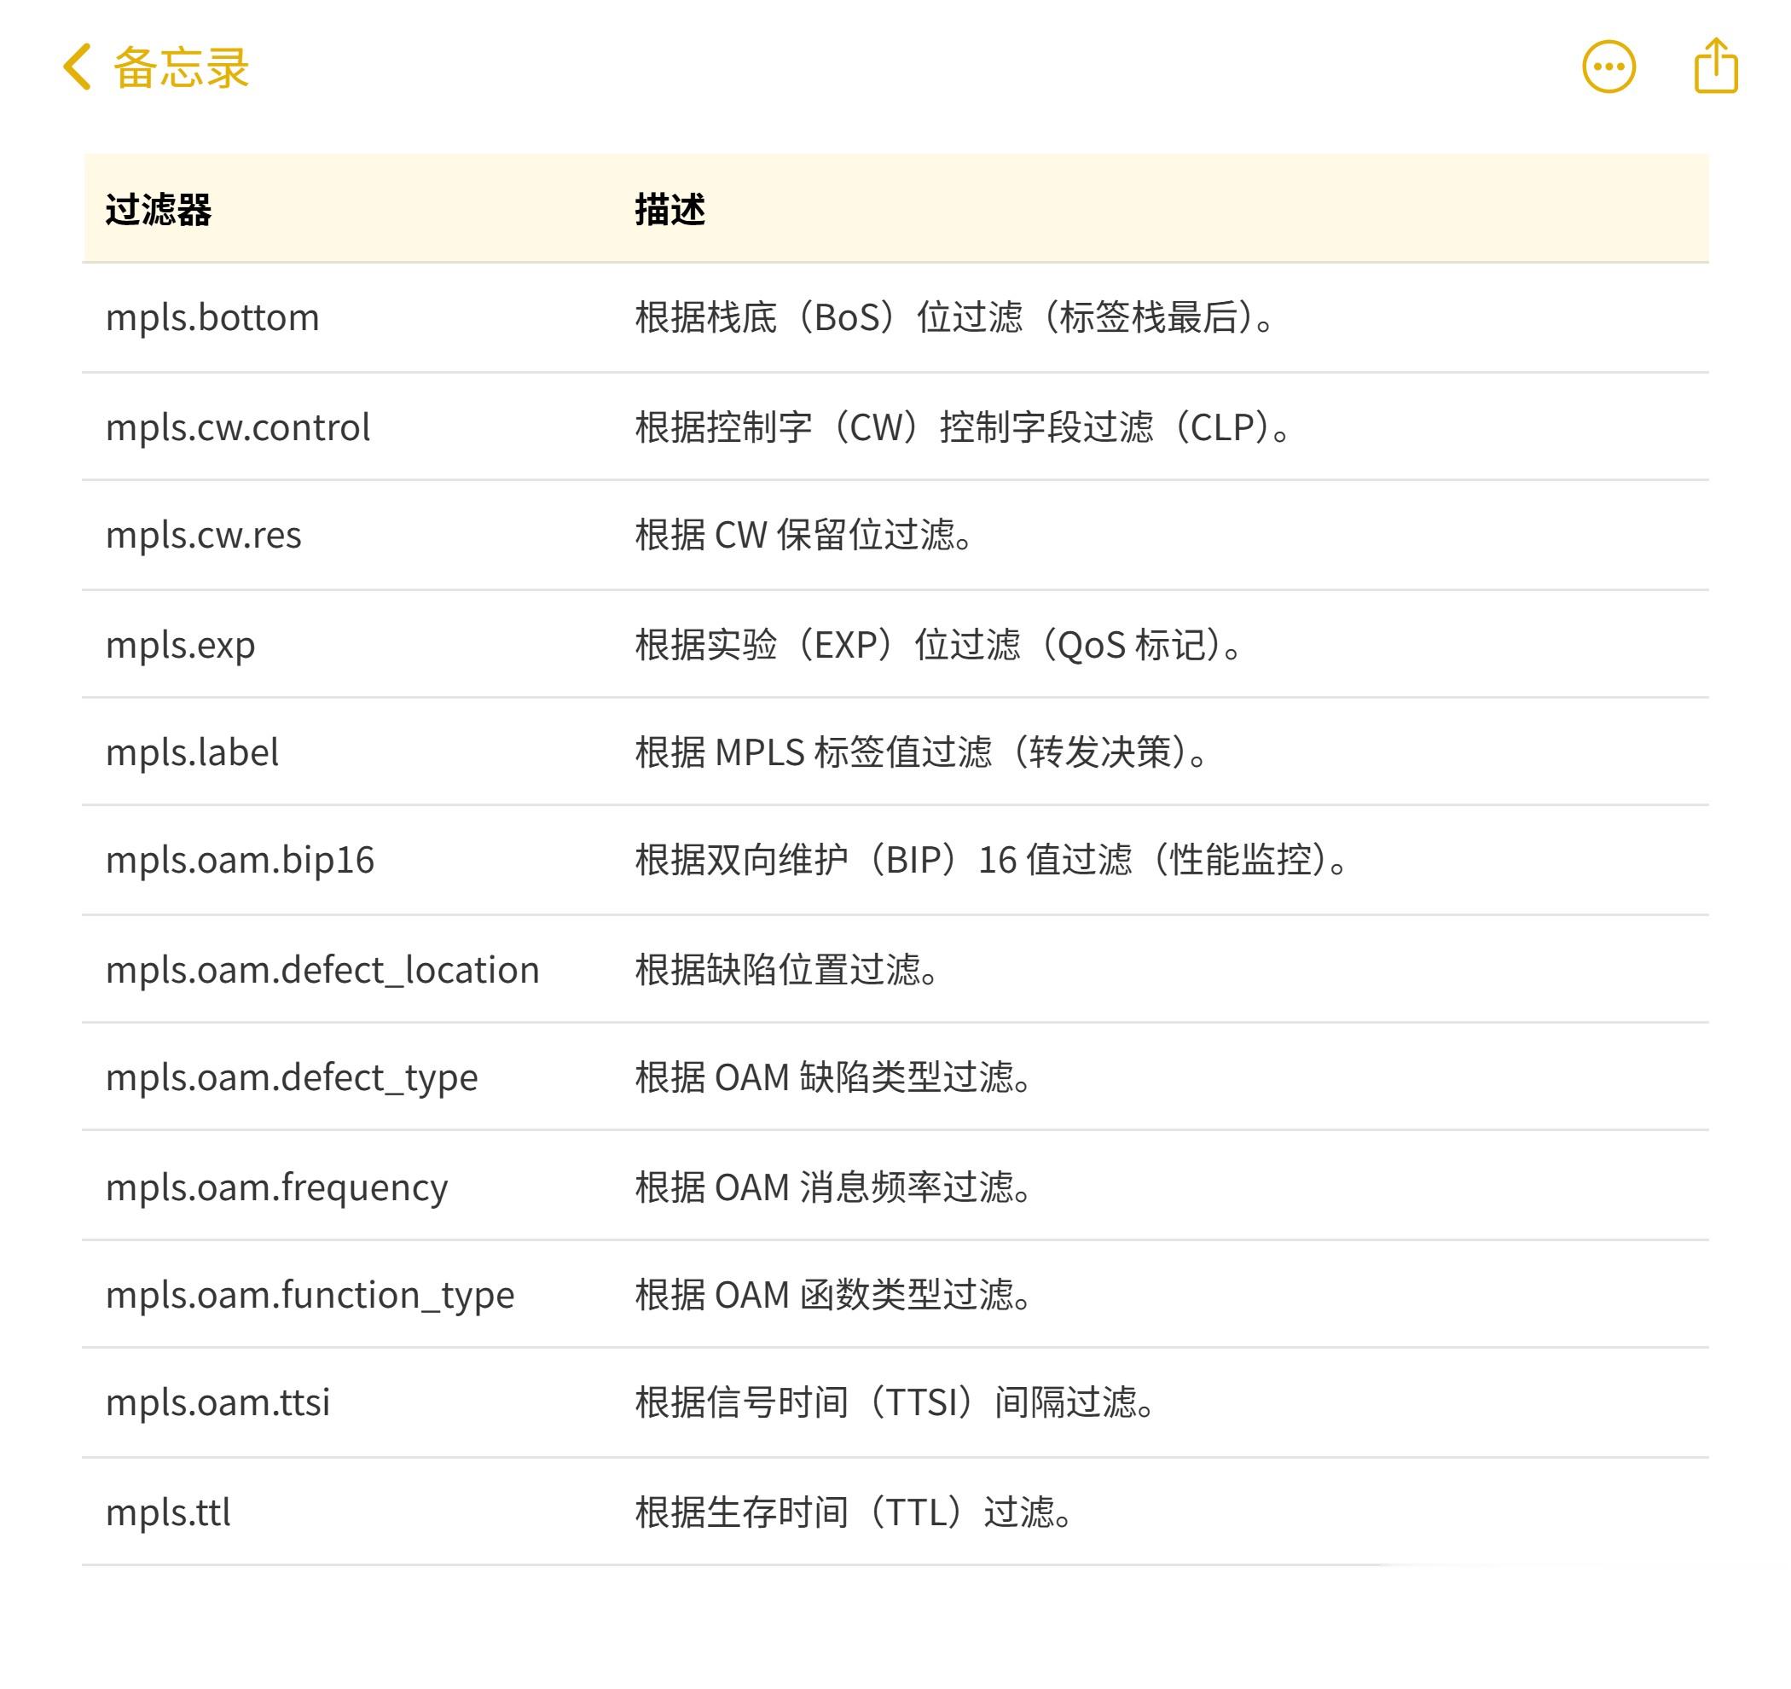Select mpls.oam.defect_location cell
This screenshot has height=1689, width=1791.
(x=322, y=971)
